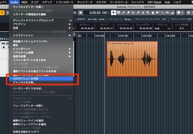The image size is (193, 134).
Task: Open the VST Cloud menu
Action: (x=154, y=2)
